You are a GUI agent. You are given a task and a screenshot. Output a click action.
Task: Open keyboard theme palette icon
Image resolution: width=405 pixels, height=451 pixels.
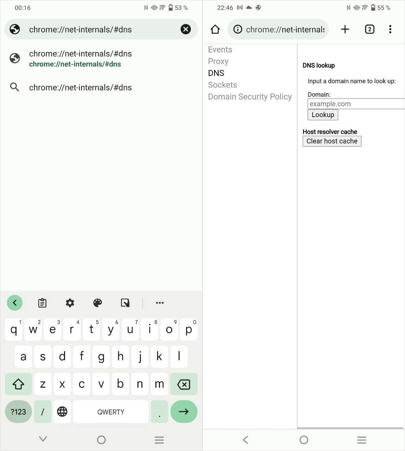pos(97,303)
